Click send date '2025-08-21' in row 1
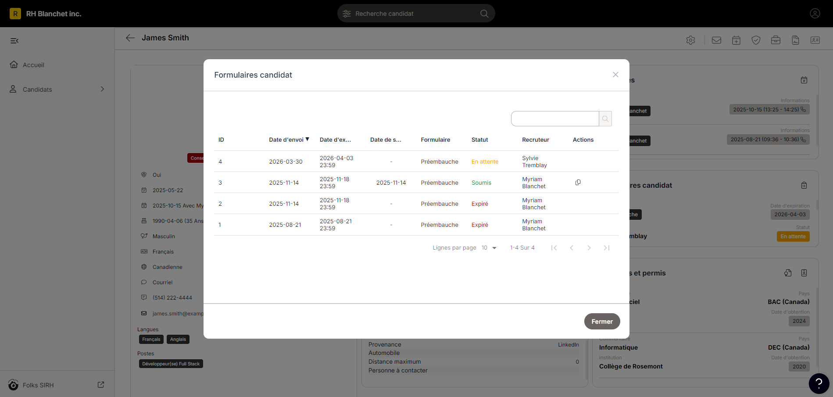 click(285, 225)
